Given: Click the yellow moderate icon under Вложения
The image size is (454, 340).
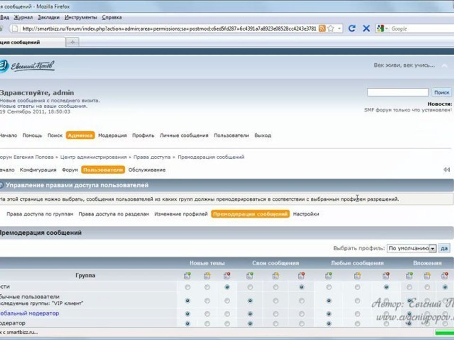Looking at the screenshot, I should [x=427, y=275].
